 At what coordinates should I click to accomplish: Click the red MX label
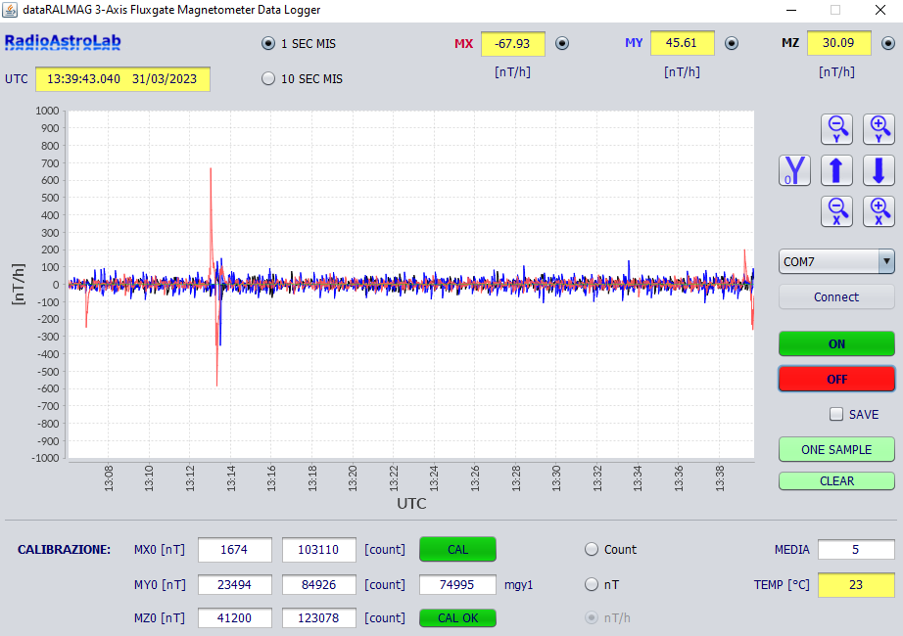463,44
